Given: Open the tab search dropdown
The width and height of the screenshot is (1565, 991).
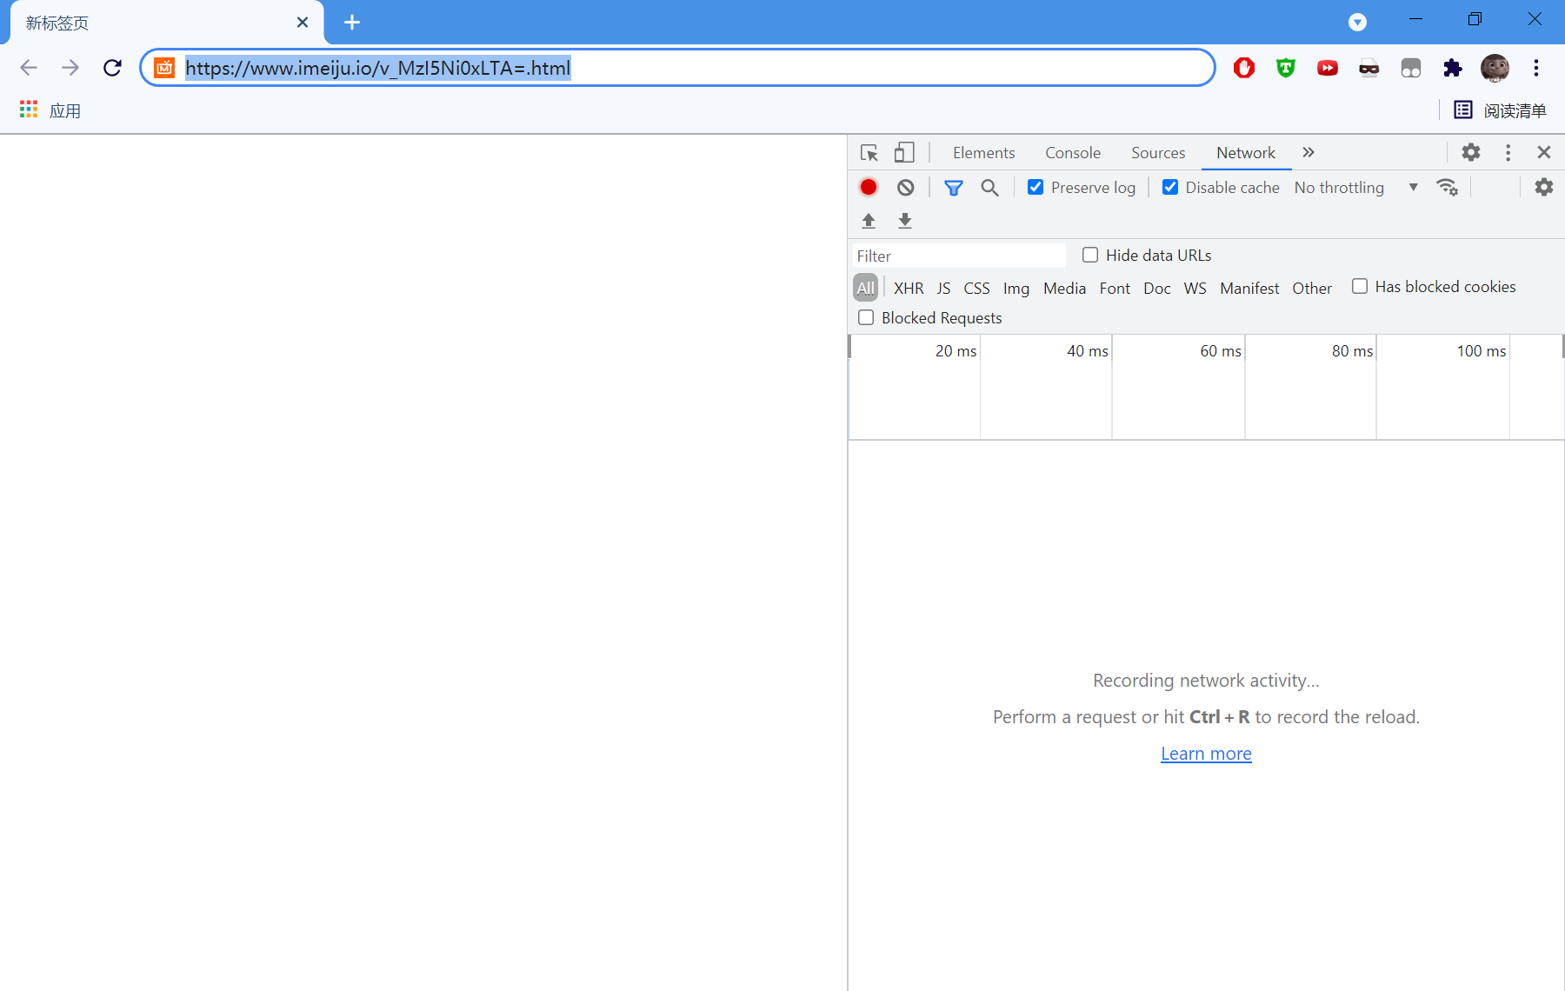Looking at the screenshot, I should coord(1357,23).
